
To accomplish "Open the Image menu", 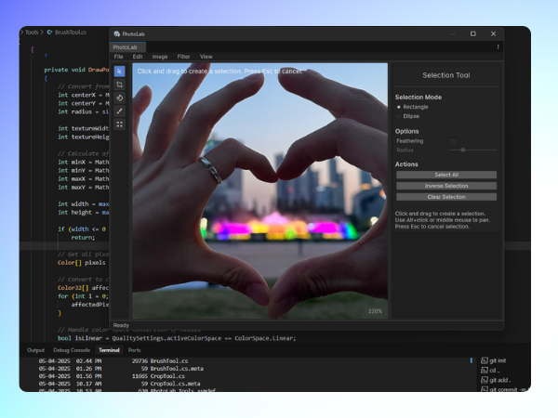I will [160, 57].
